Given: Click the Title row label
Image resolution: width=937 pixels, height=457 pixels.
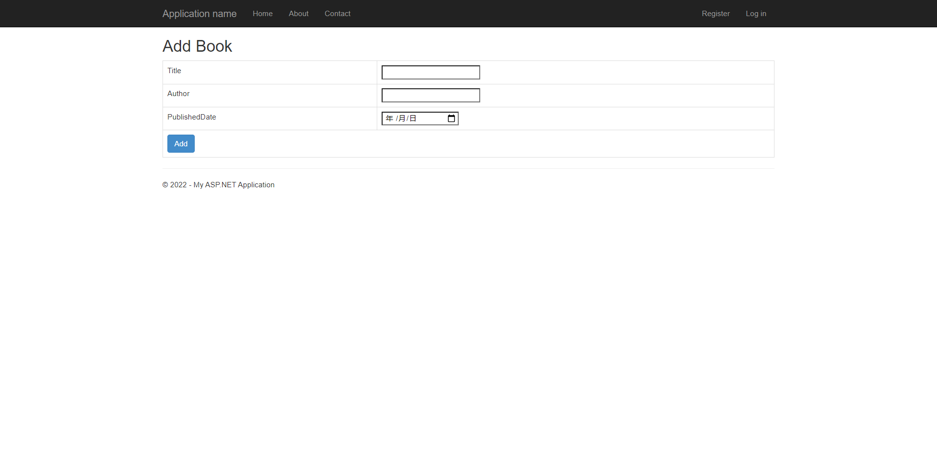Looking at the screenshot, I should 174,70.
